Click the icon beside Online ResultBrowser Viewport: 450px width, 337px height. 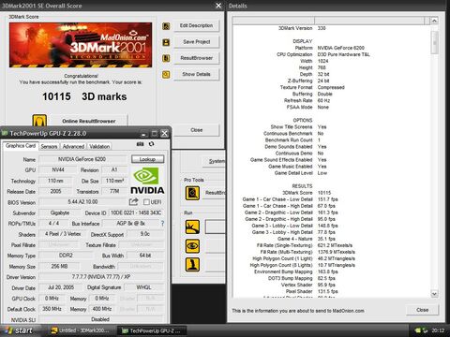point(39,121)
